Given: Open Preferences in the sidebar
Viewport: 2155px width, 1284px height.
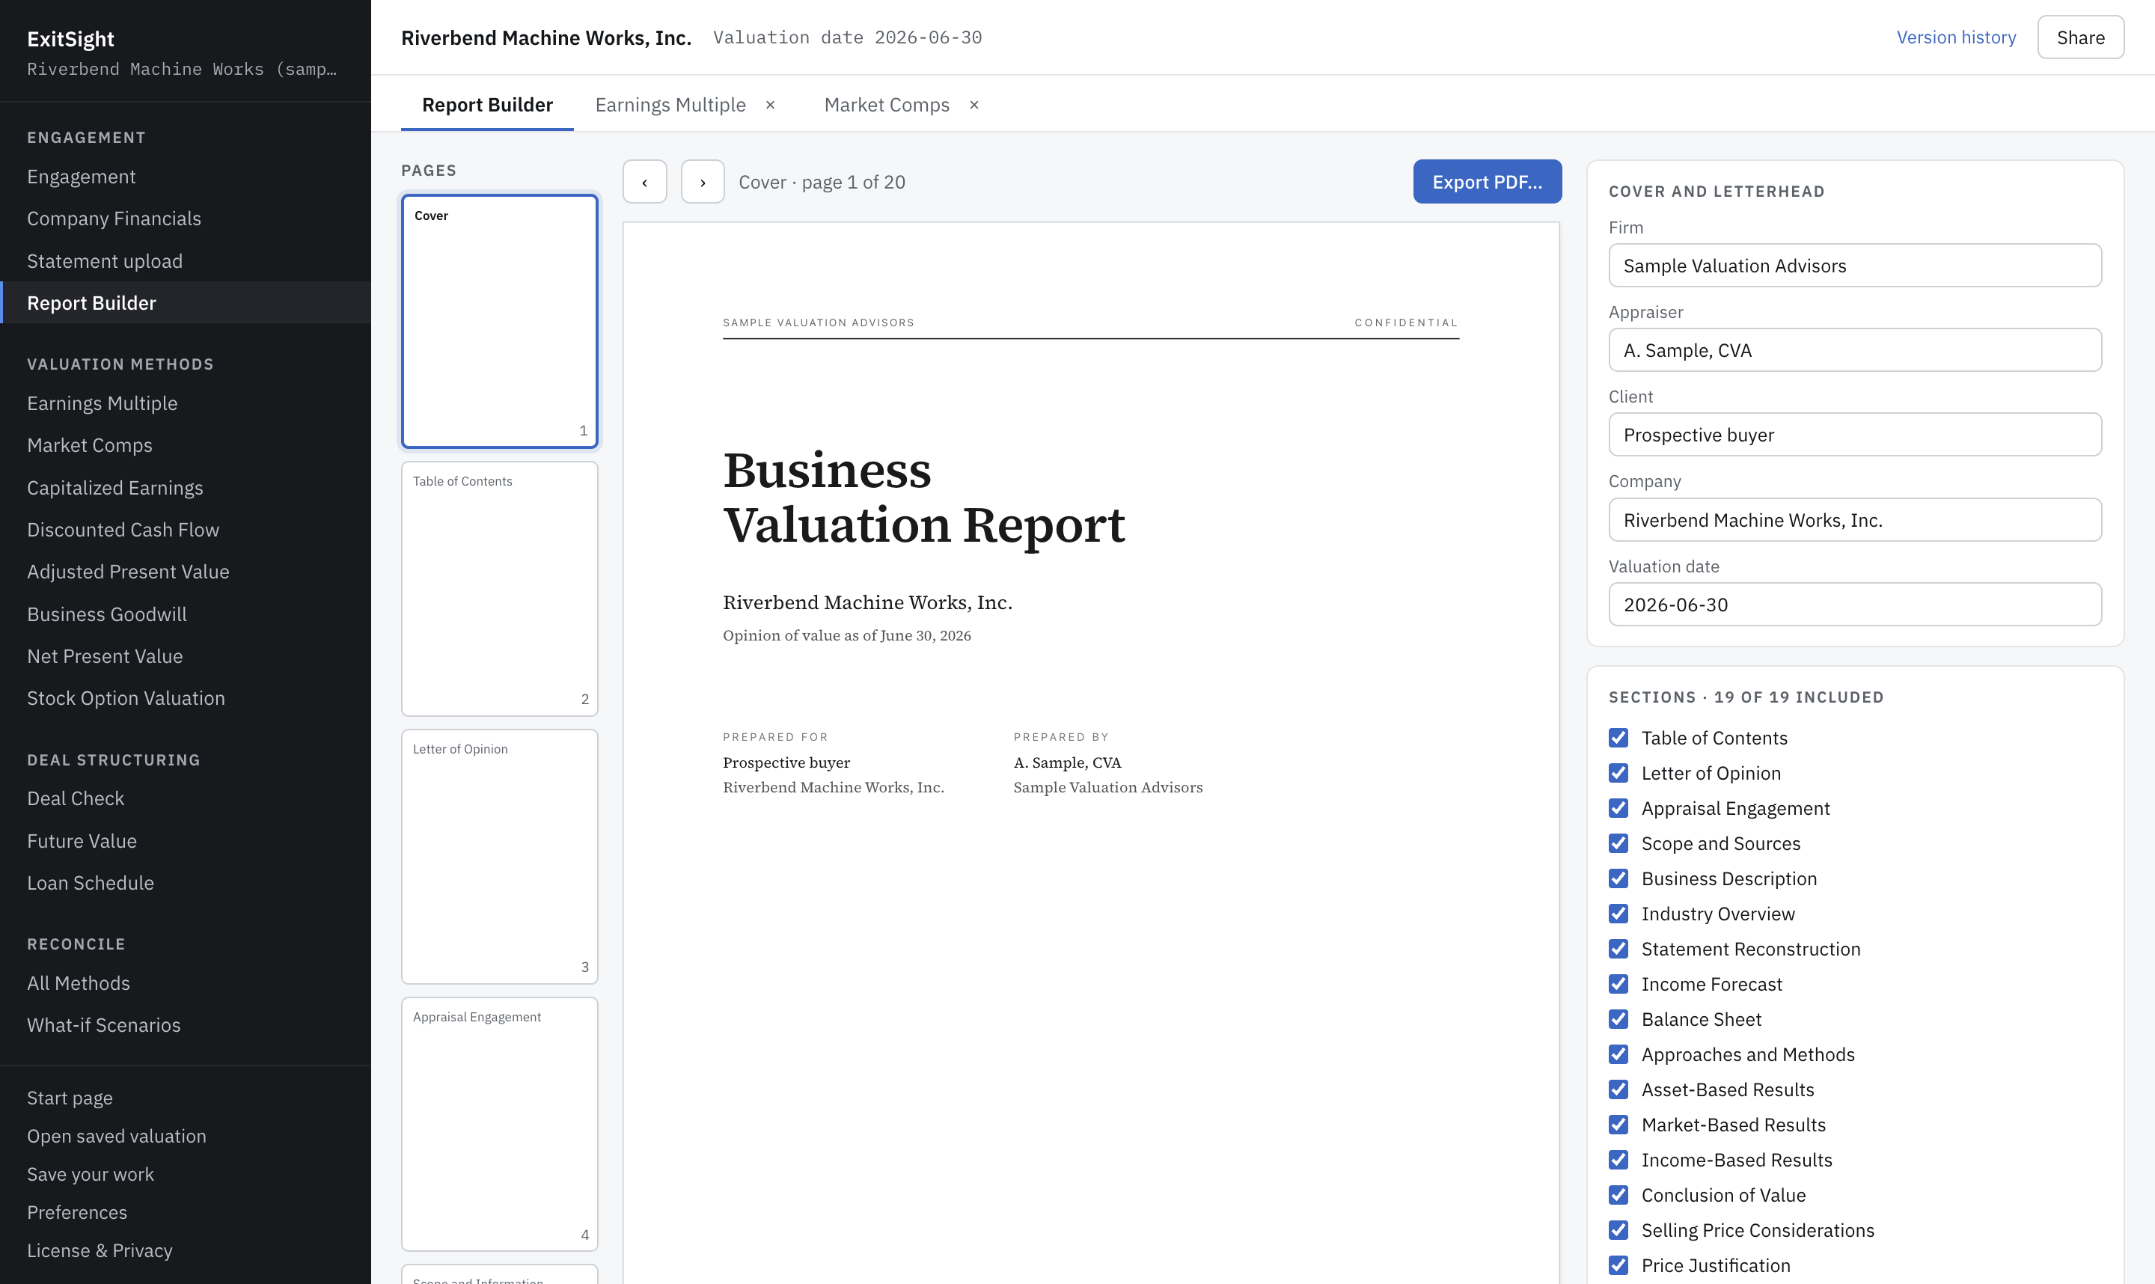Looking at the screenshot, I should click(185, 1212).
